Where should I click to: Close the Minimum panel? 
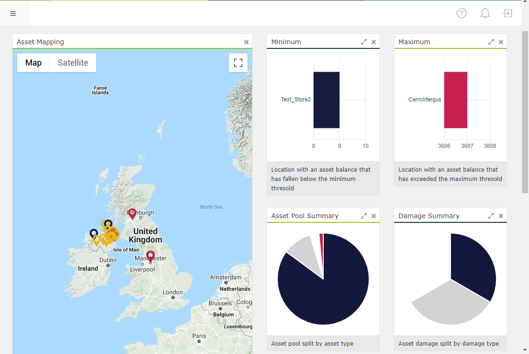tap(373, 41)
